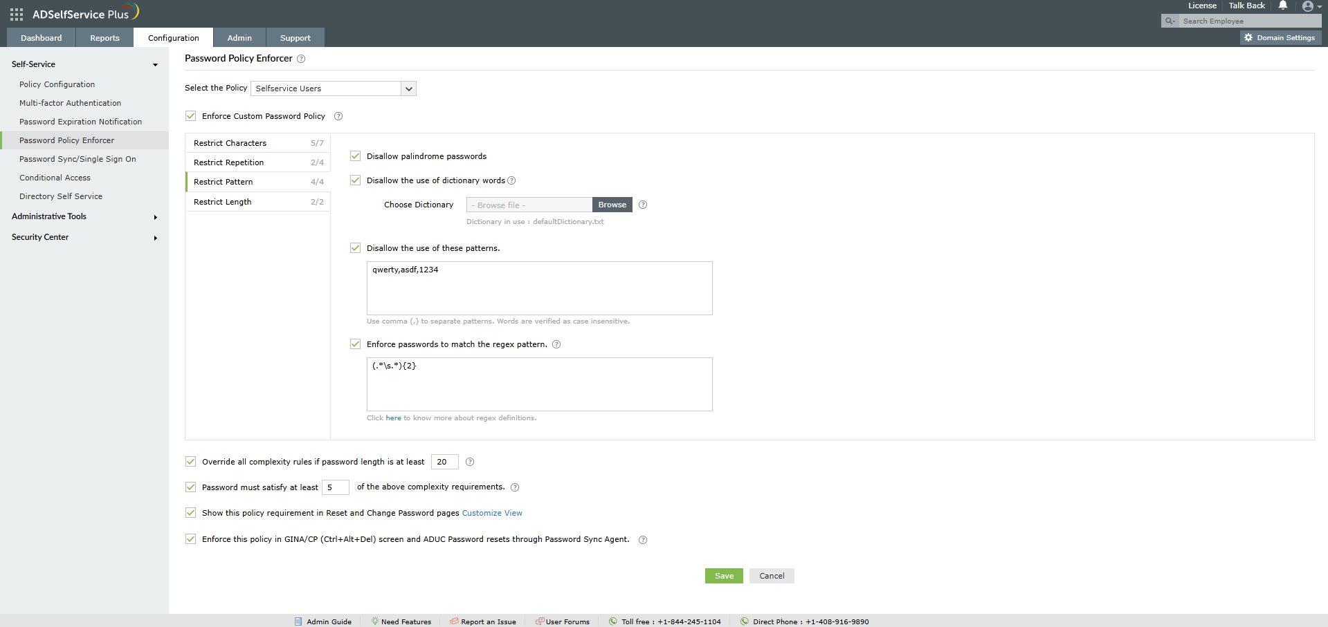Click the Admin Guide icon in footer

click(298, 621)
